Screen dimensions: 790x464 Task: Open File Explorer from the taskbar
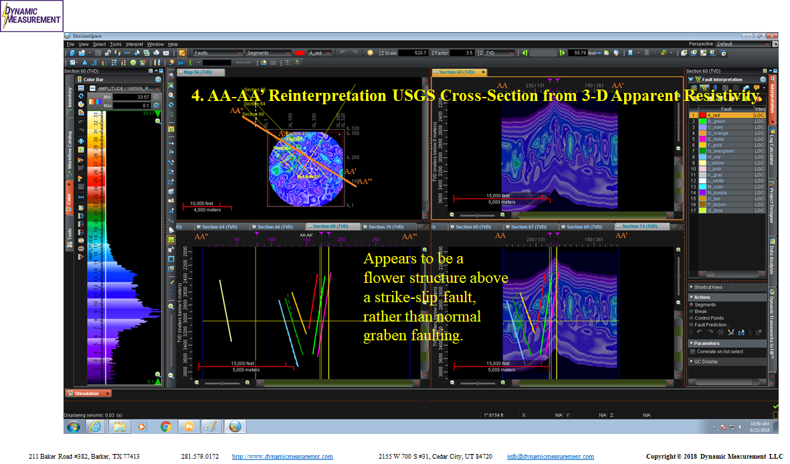click(120, 427)
